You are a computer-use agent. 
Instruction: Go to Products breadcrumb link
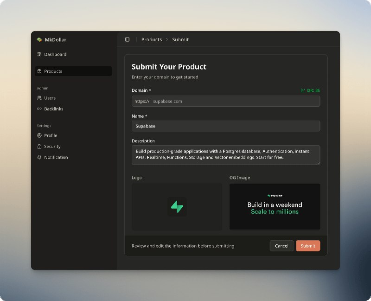[x=152, y=40]
